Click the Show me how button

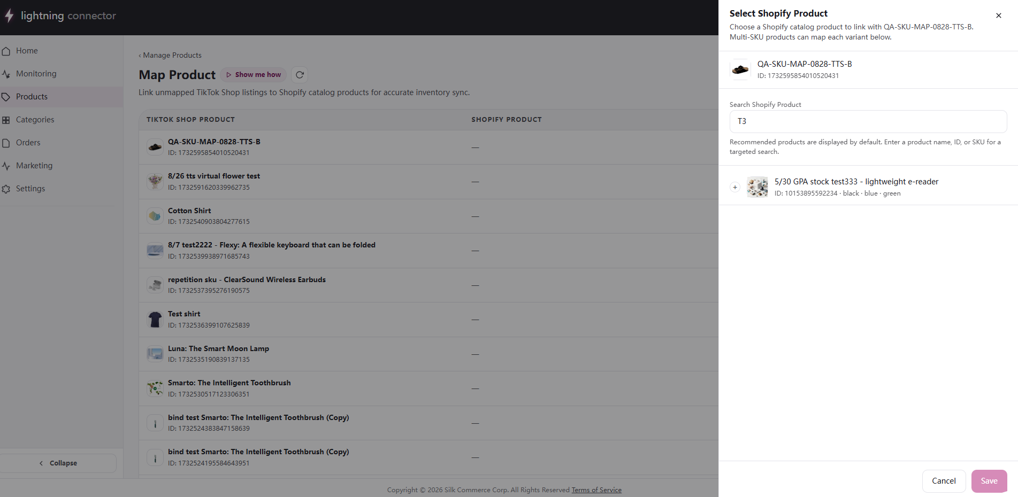pyautogui.click(x=253, y=75)
